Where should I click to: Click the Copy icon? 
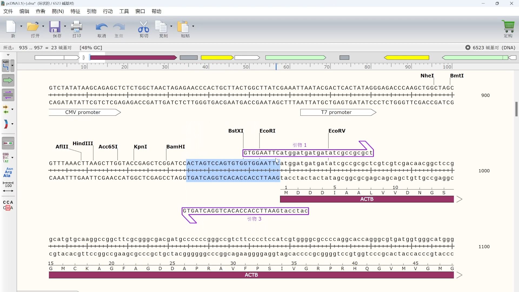click(x=161, y=26)
